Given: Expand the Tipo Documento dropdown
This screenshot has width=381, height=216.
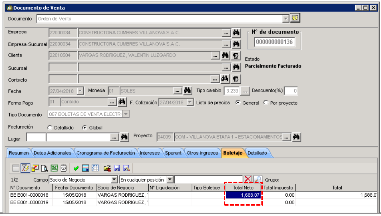Looking at the screenshot, I should coord(126,114).
